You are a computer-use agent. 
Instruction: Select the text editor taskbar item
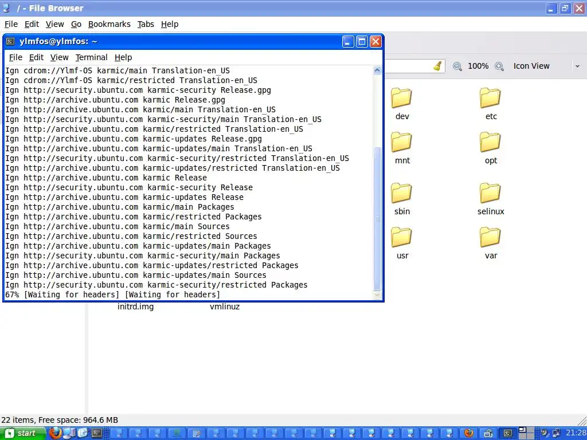coord(196,433)
